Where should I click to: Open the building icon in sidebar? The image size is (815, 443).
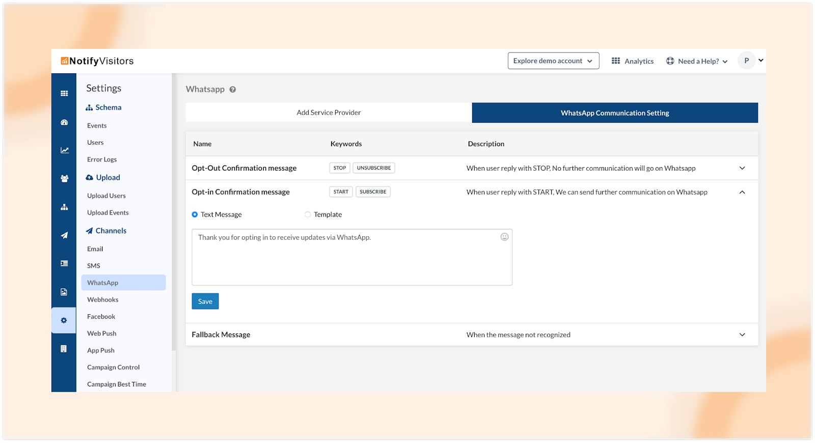tap(64, 349)
